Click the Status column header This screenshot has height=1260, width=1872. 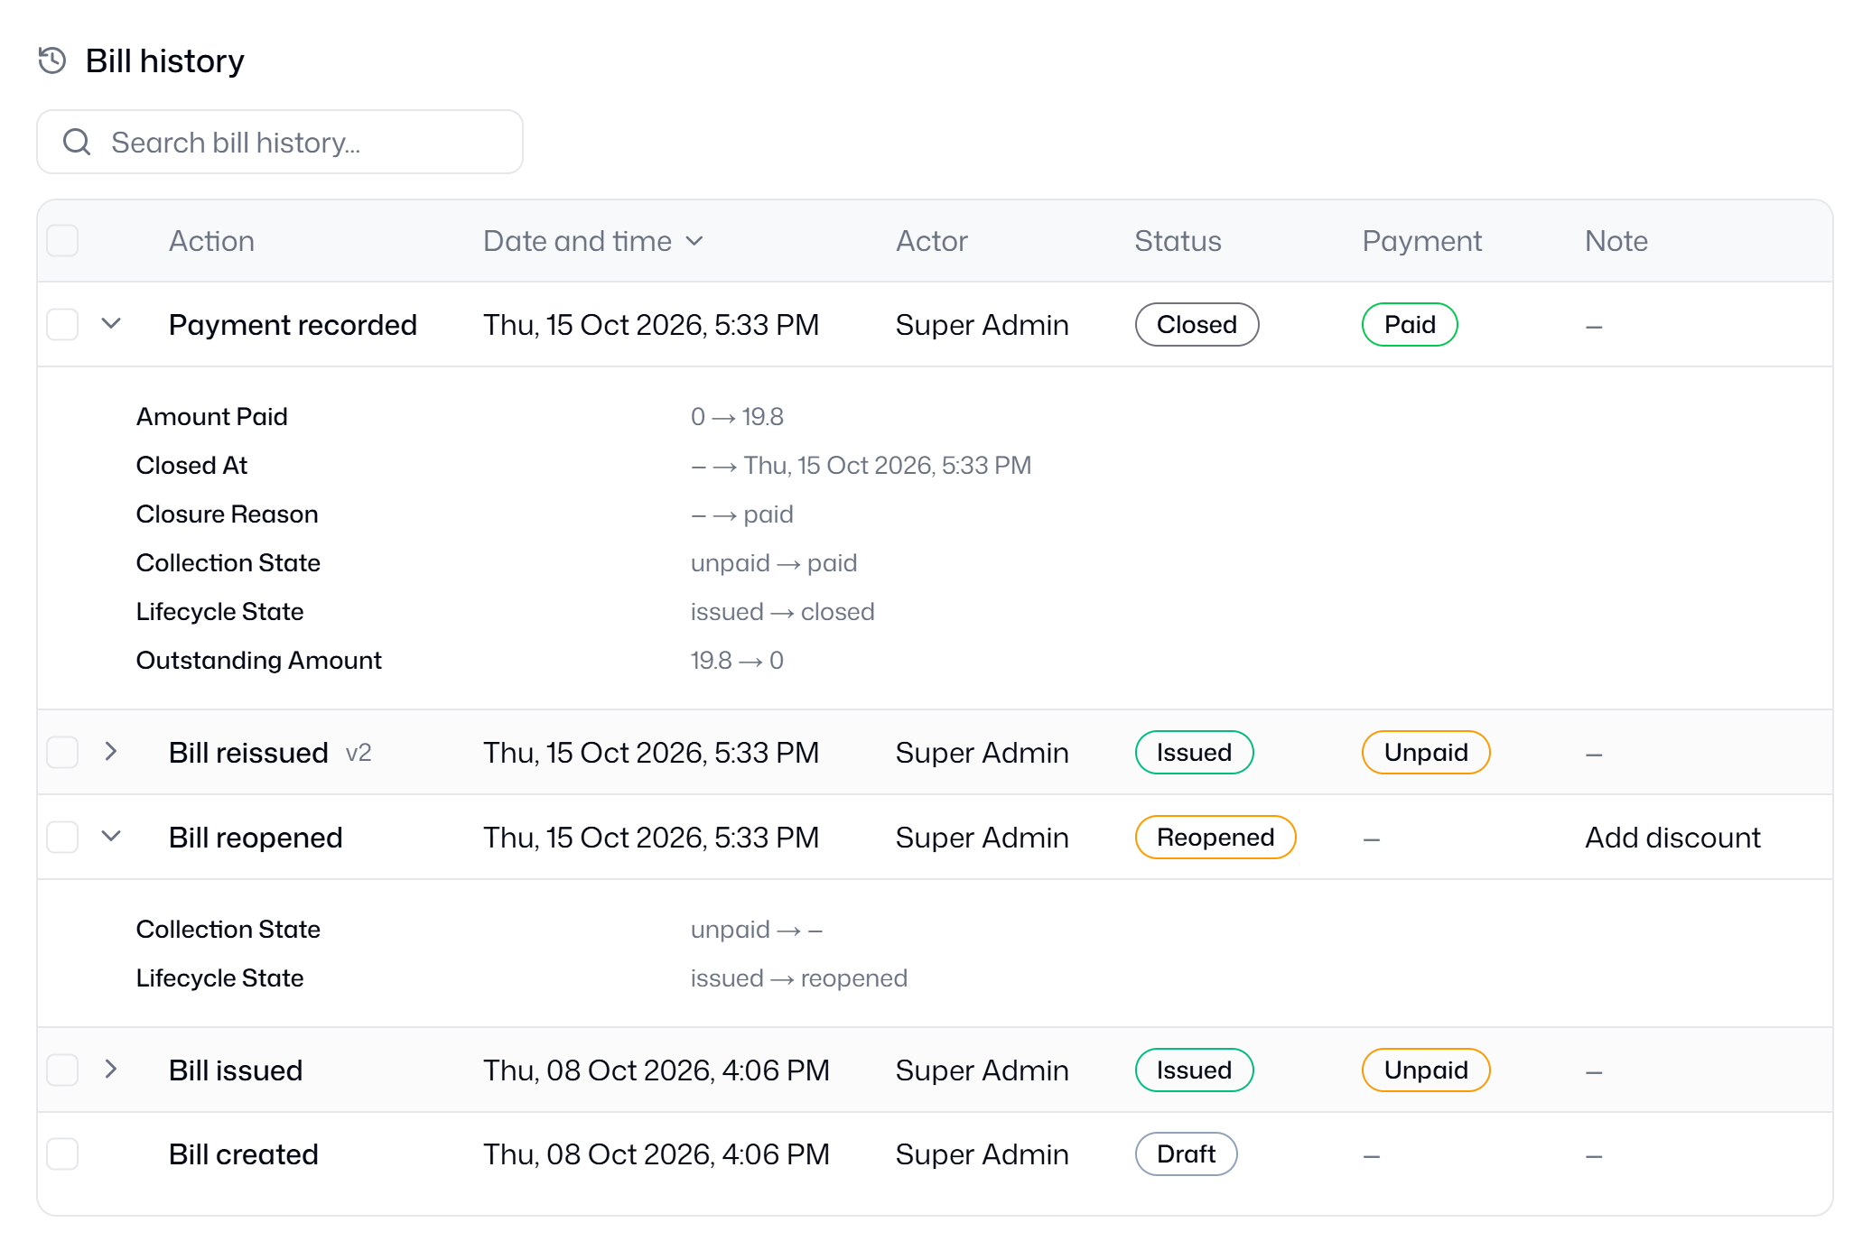[1178, 241]
